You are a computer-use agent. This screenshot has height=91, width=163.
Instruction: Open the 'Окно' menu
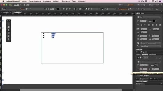click(74, 1)
